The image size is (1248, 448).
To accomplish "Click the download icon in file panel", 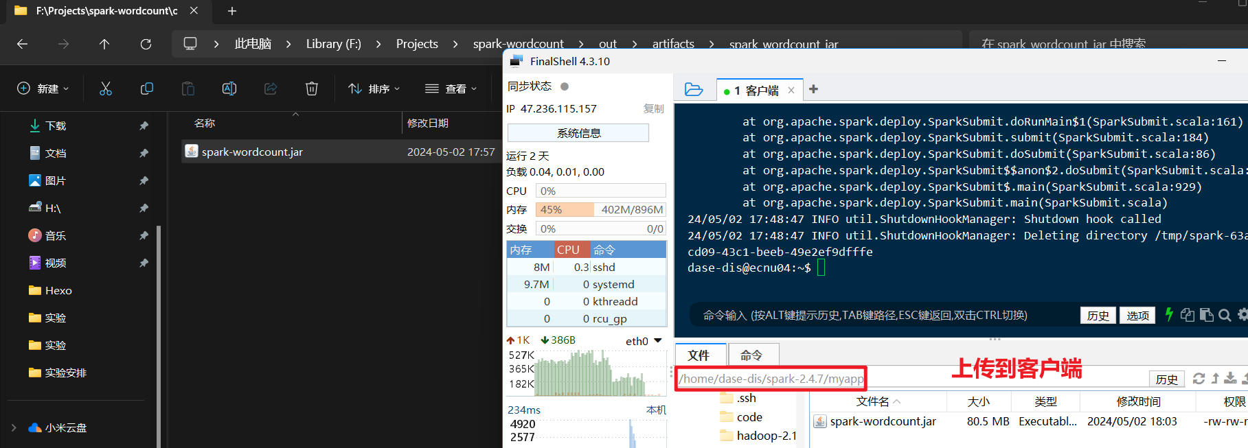I will click(1230, 378).
